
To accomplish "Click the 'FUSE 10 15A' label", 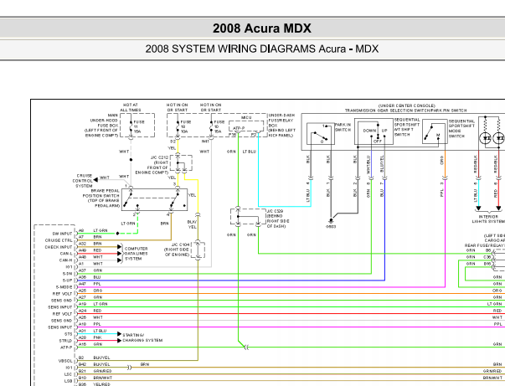I will tap(219, 126).
